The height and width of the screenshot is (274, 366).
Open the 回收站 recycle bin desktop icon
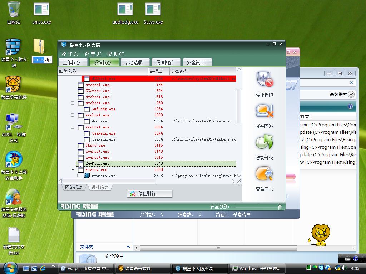(x=14, y=13)
